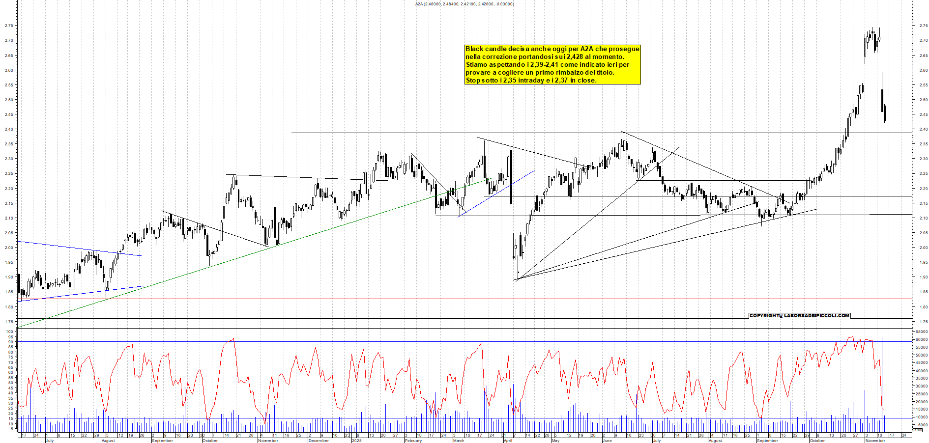Click the 100 value on the oscillator scale

click(x=9, y=331)
